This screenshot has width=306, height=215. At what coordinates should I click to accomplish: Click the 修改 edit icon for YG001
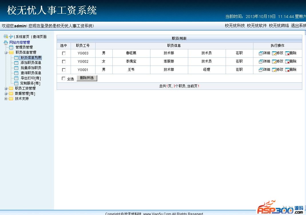[274, 70]
